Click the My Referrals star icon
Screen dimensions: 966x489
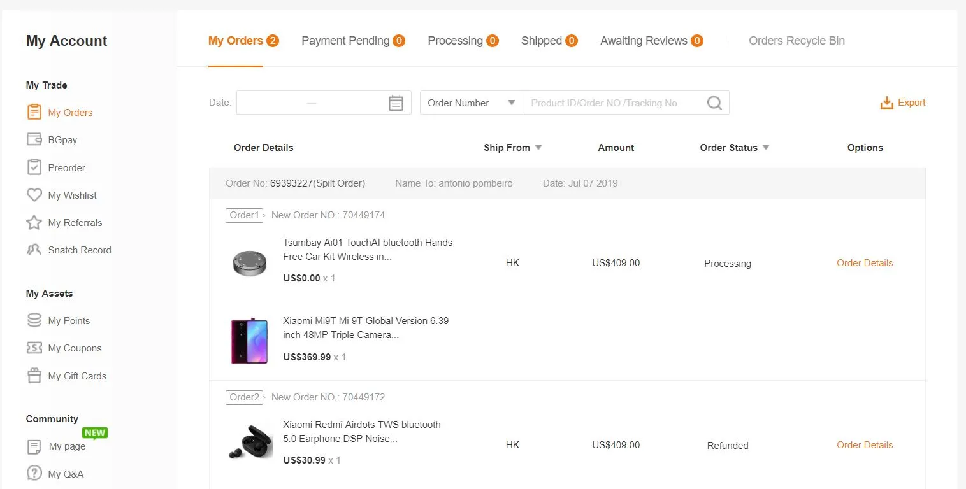pyautogui.click(x=34, y=222)
